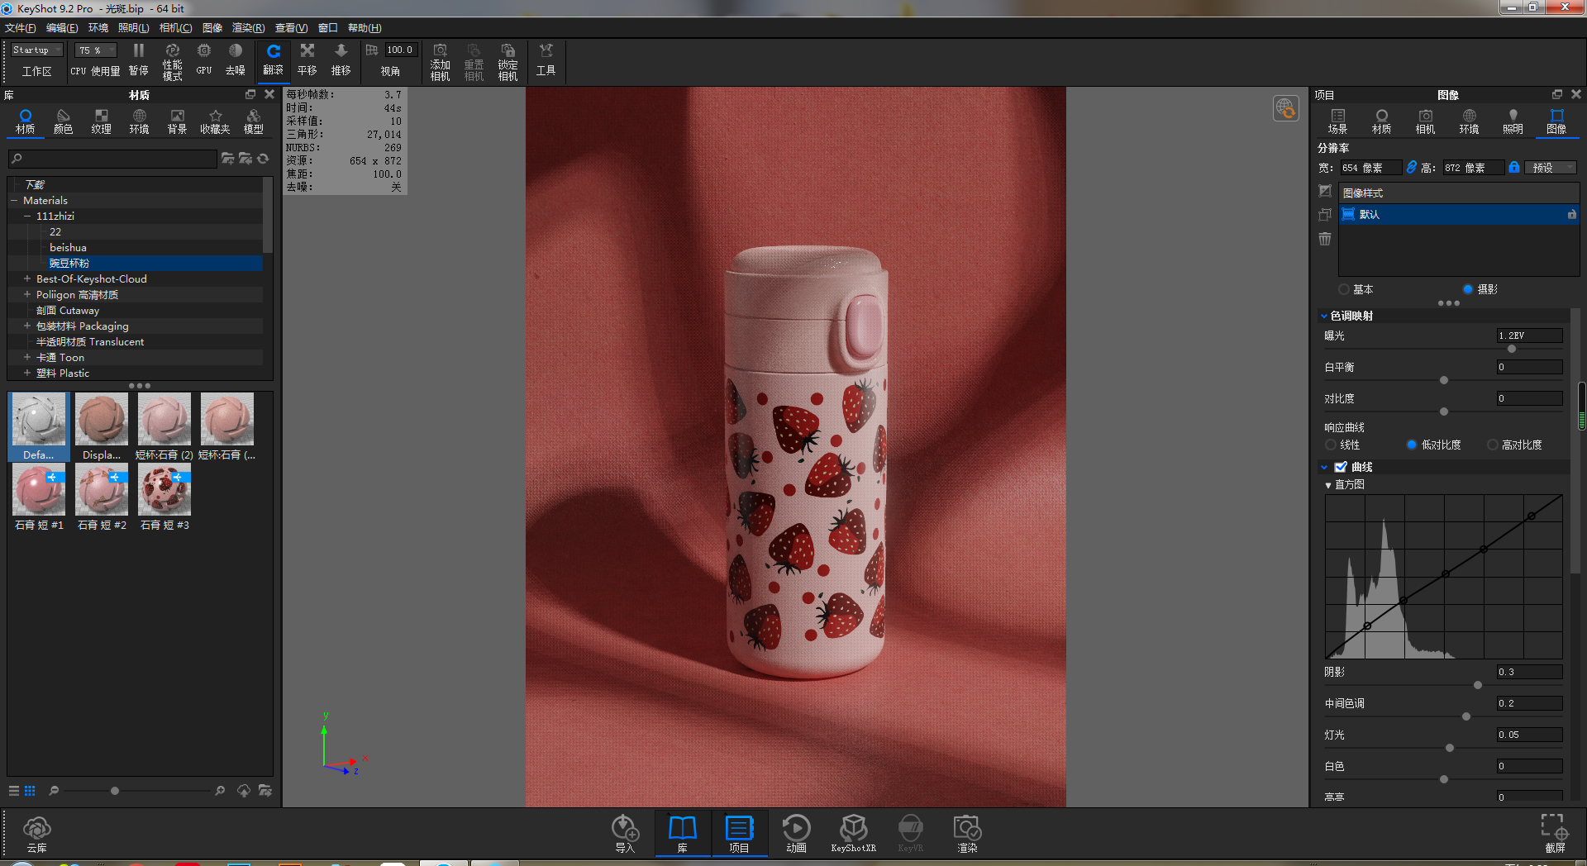Click the 添加相机 toolbar icon
Image resolution: width=1587 pixels, height=866 pixels.
coord(440,59)
